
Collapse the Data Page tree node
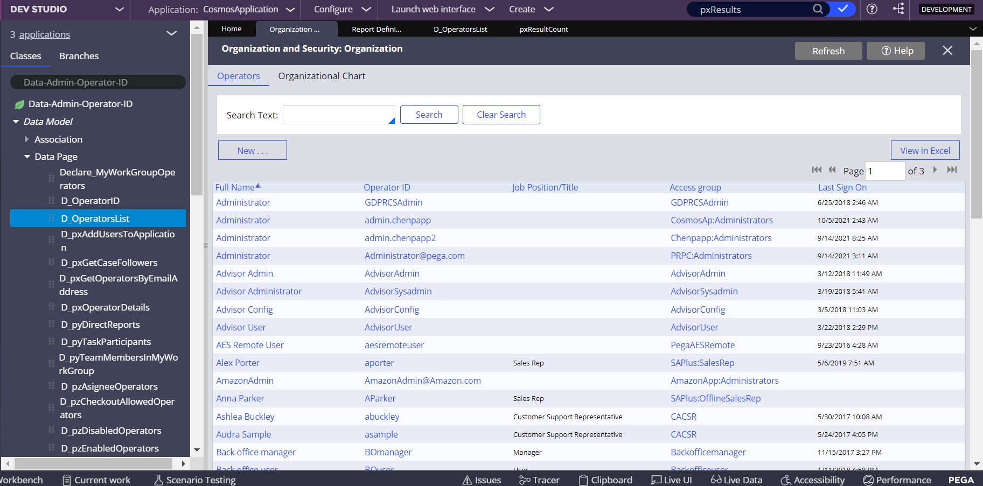27,157
